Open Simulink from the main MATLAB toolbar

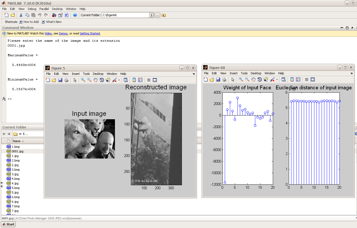pos(54,15)
